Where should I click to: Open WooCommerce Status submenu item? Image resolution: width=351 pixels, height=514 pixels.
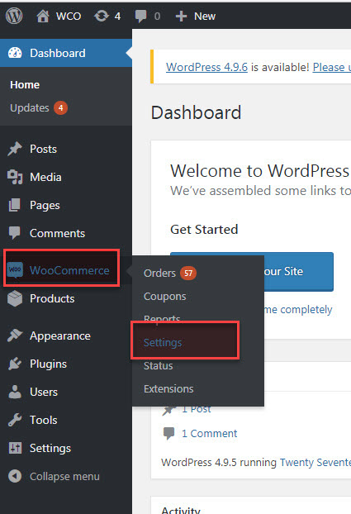tap(159, 366)
